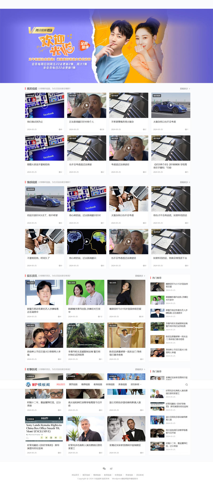Open article 好莱坞多名高收入演员愿捐巨款 thumbnail
This screenshot has height=484, width=213.
click(x=85, y=429)
